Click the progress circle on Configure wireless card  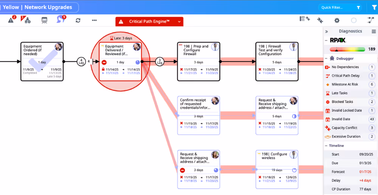[294, 170]
